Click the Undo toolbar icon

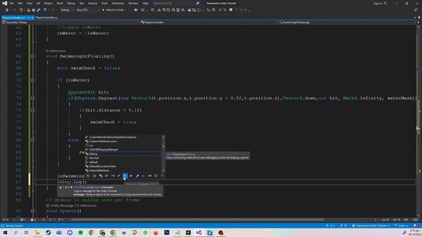point(45,10)
